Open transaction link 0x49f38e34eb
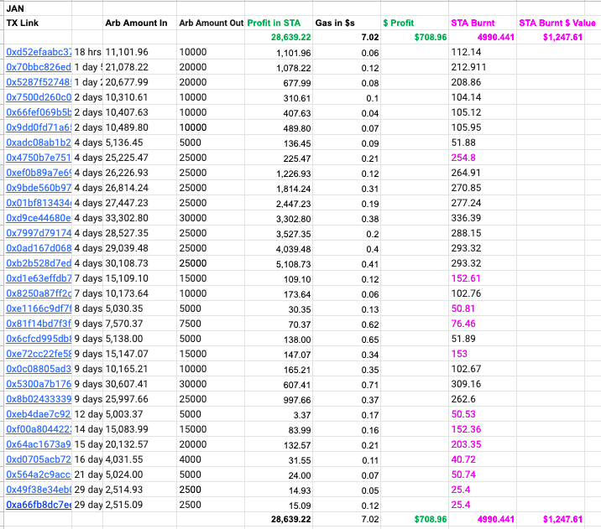601x529 pixels. 39,490
